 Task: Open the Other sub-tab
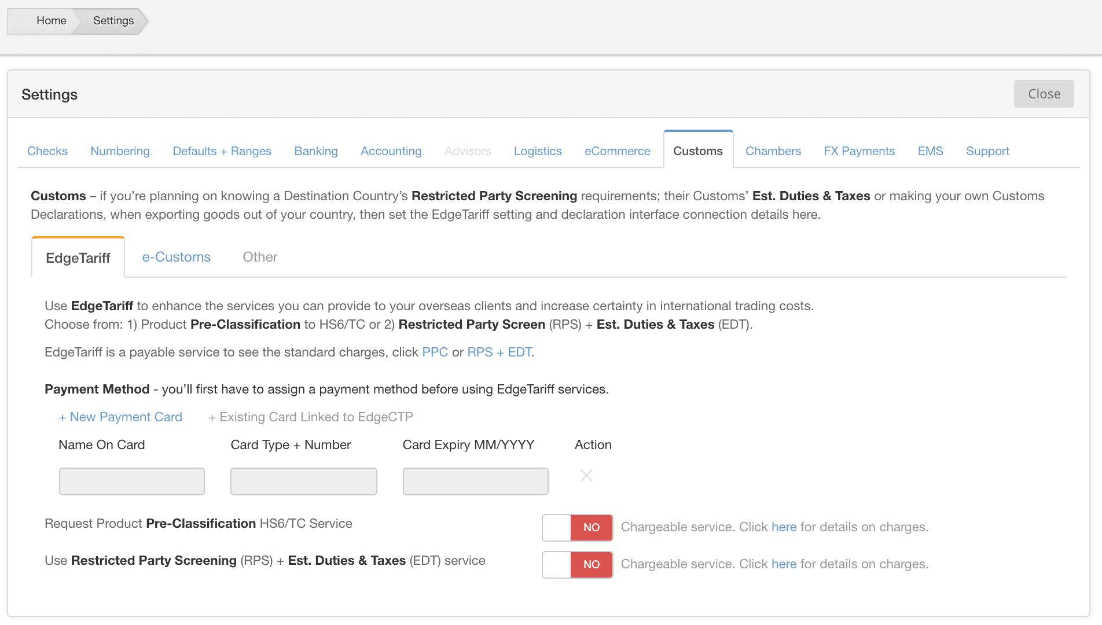(x=260, y=257)
